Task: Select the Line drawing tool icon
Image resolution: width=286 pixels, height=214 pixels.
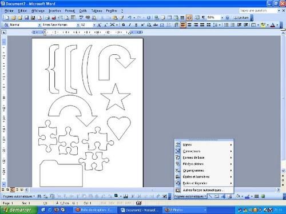Action: [210, 196]
